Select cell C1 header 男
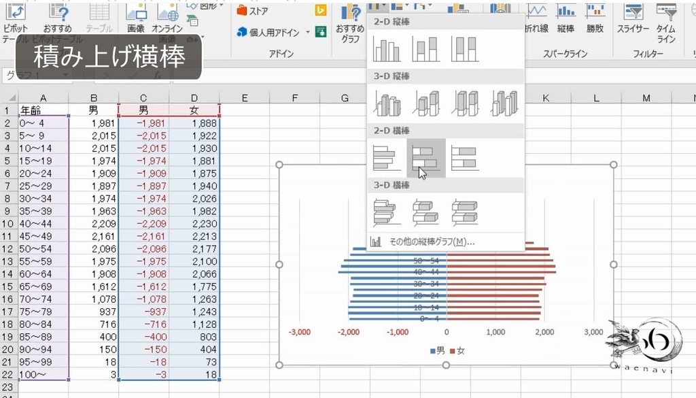Screen dimensions: 696x398 point(143,110)
